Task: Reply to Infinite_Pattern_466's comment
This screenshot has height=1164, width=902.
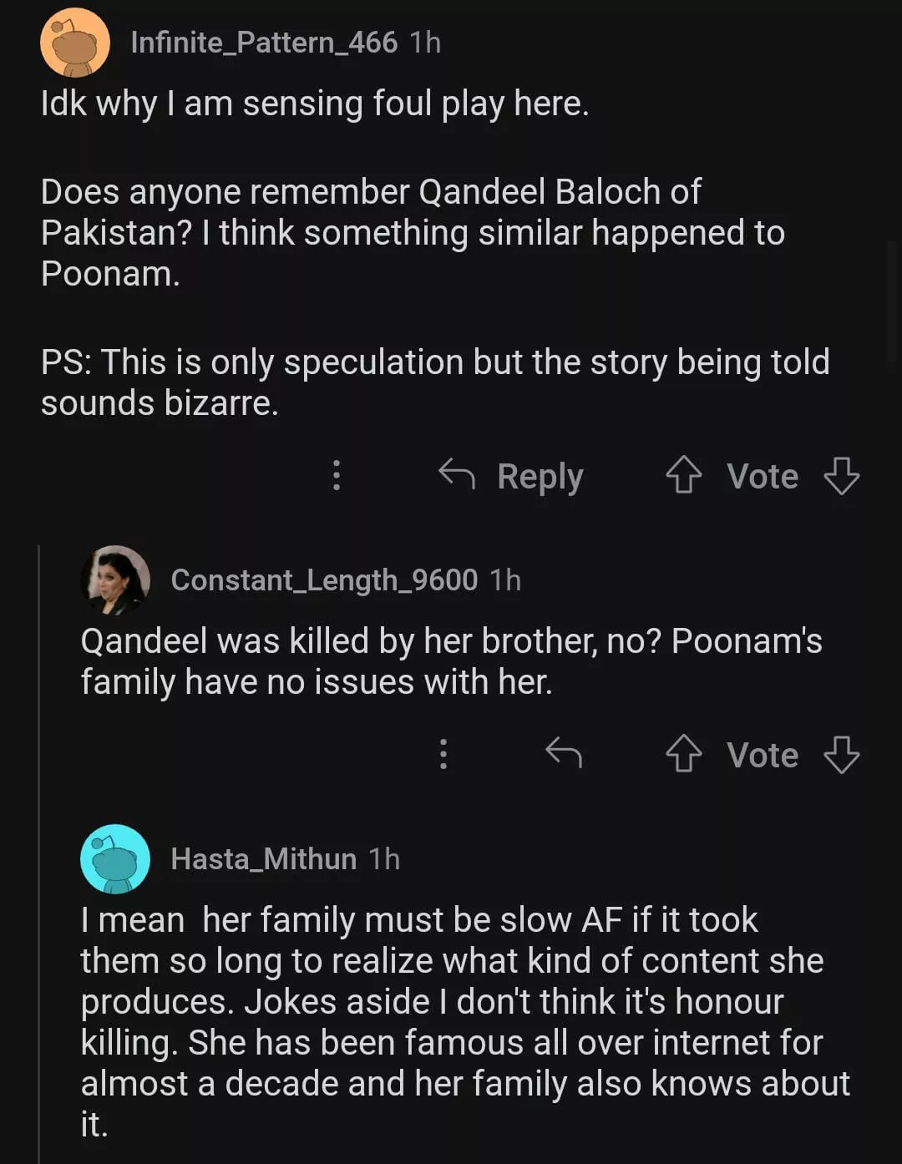Action: pyautogui.click(x=511, y=476)
